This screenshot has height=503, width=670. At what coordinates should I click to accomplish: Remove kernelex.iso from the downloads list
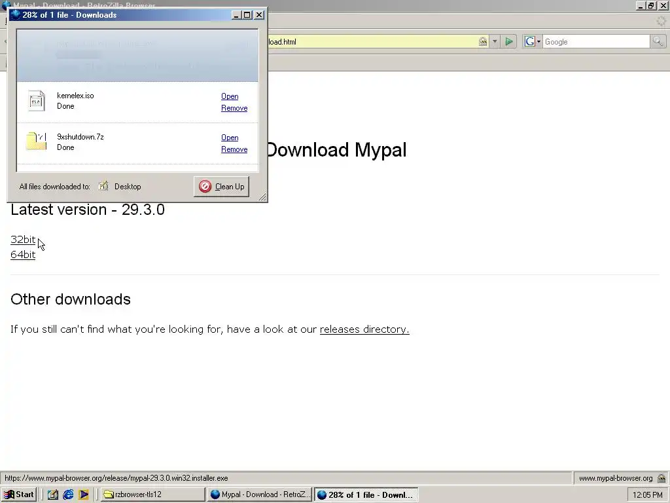point(234,108)
